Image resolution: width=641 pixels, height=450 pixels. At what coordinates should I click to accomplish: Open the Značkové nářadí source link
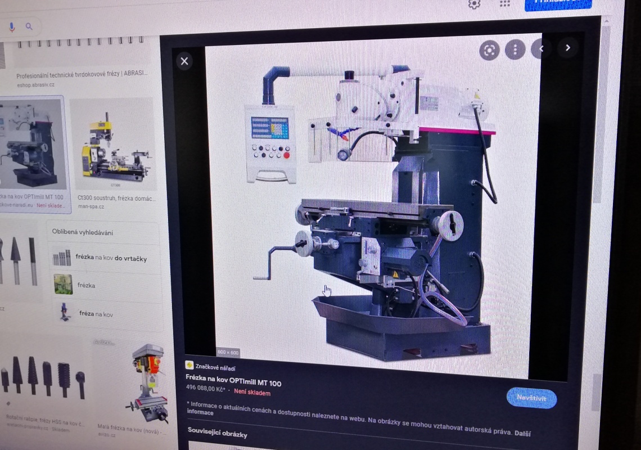tap(215, 367)
